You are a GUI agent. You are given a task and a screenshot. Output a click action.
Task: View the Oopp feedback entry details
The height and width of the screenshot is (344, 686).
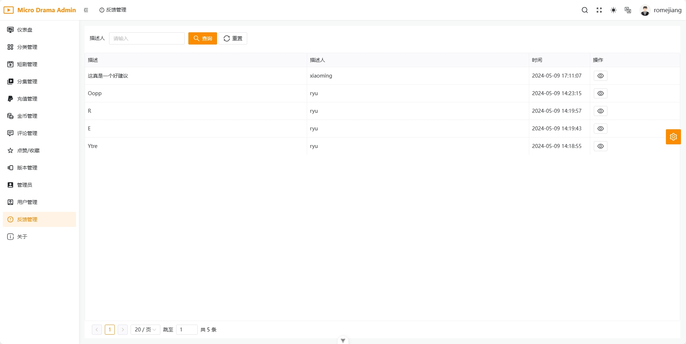[x=600, y=93]
